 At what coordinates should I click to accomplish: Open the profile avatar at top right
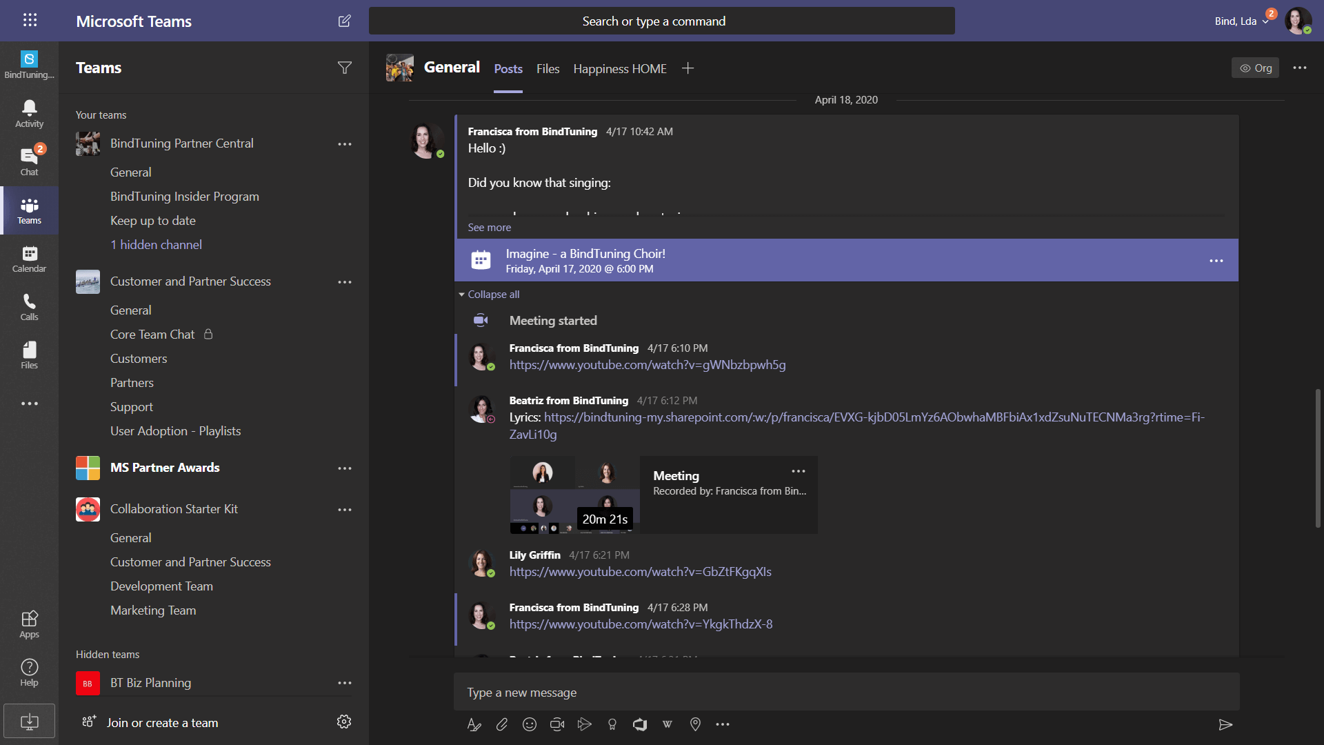[x=1297, y=21]
